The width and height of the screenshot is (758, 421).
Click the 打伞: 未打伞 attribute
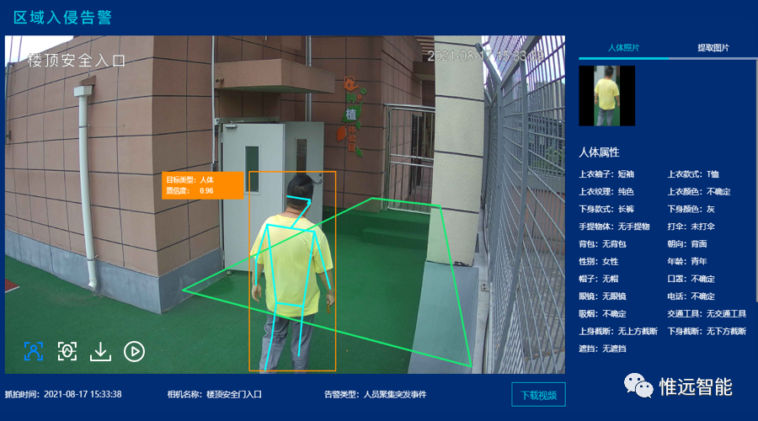691,226
